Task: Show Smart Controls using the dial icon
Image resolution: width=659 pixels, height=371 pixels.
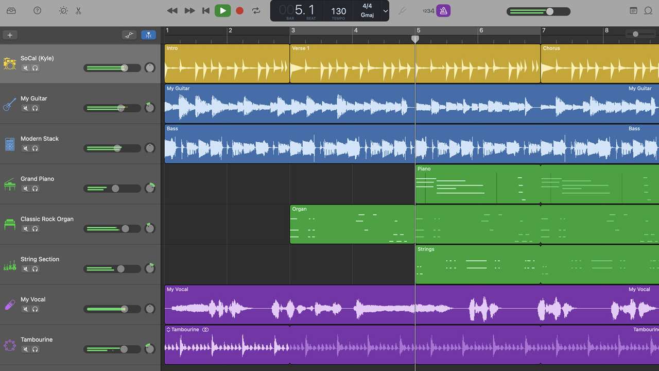Action: tap(63, 11)
